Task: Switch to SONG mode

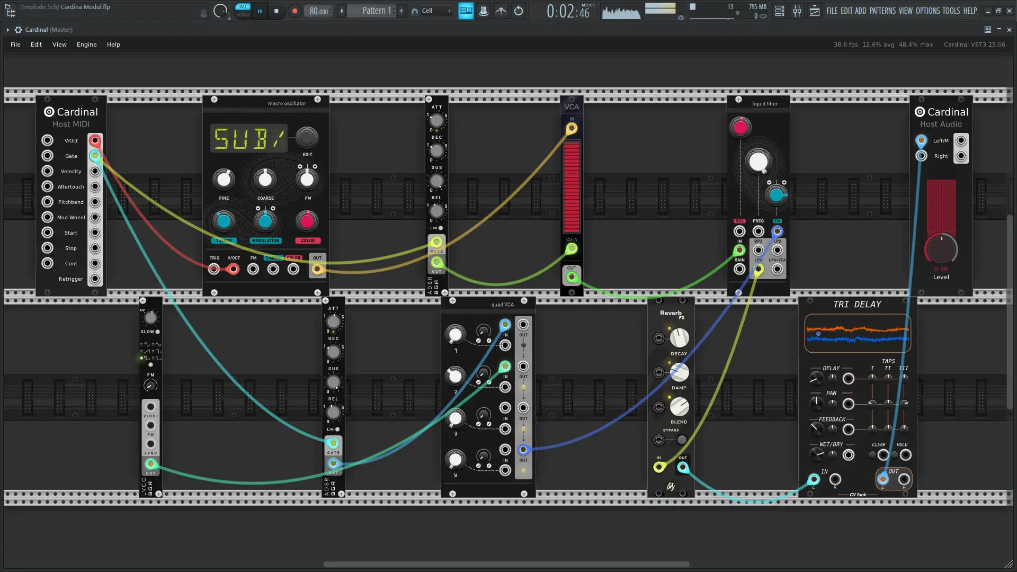Action: point(243,15)
